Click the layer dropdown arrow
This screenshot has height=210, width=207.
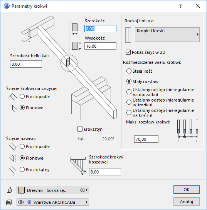point(87,202)
